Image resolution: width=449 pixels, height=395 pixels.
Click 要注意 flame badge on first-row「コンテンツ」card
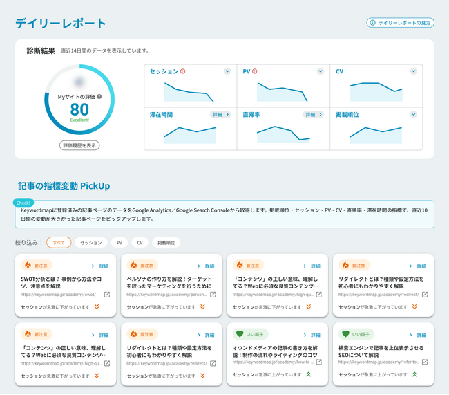[248, 266]
